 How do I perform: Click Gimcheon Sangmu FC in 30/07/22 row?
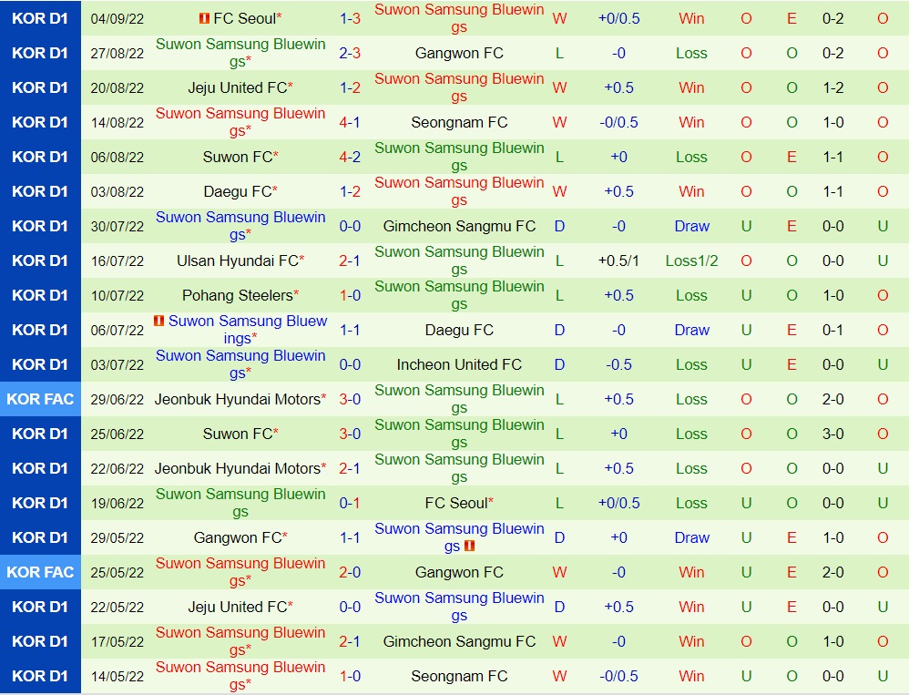pyautogui.click(x=459, y=226)
